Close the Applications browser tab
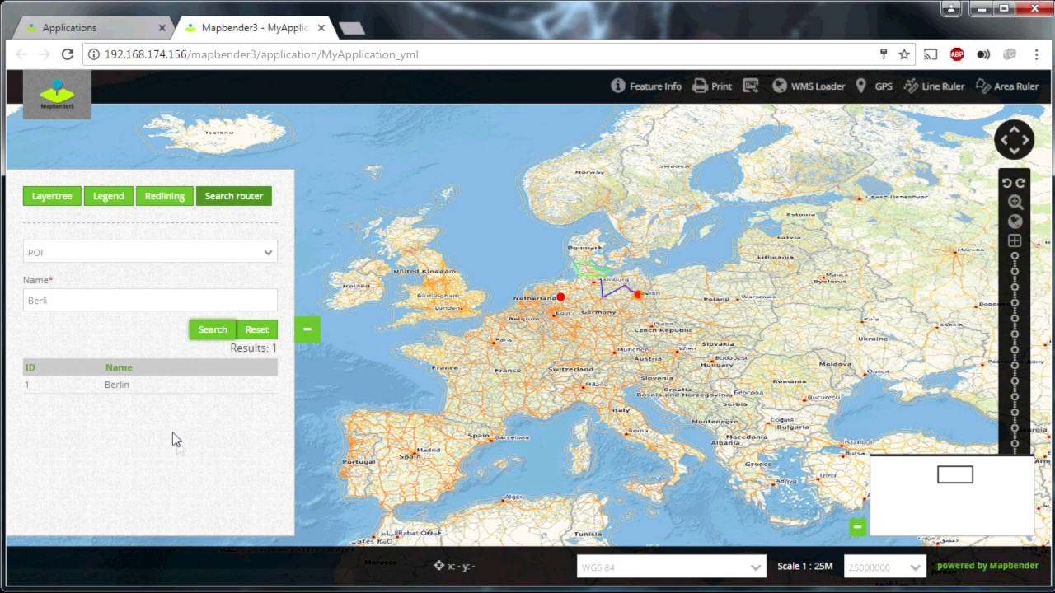The image size is (1055, 593). tap(162, 27)
